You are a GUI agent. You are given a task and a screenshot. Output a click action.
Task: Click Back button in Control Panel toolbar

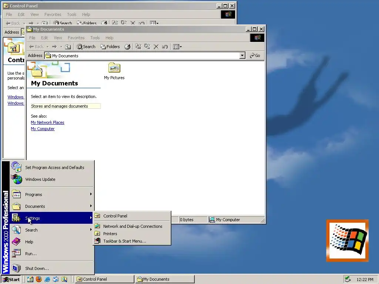[13, 23]
